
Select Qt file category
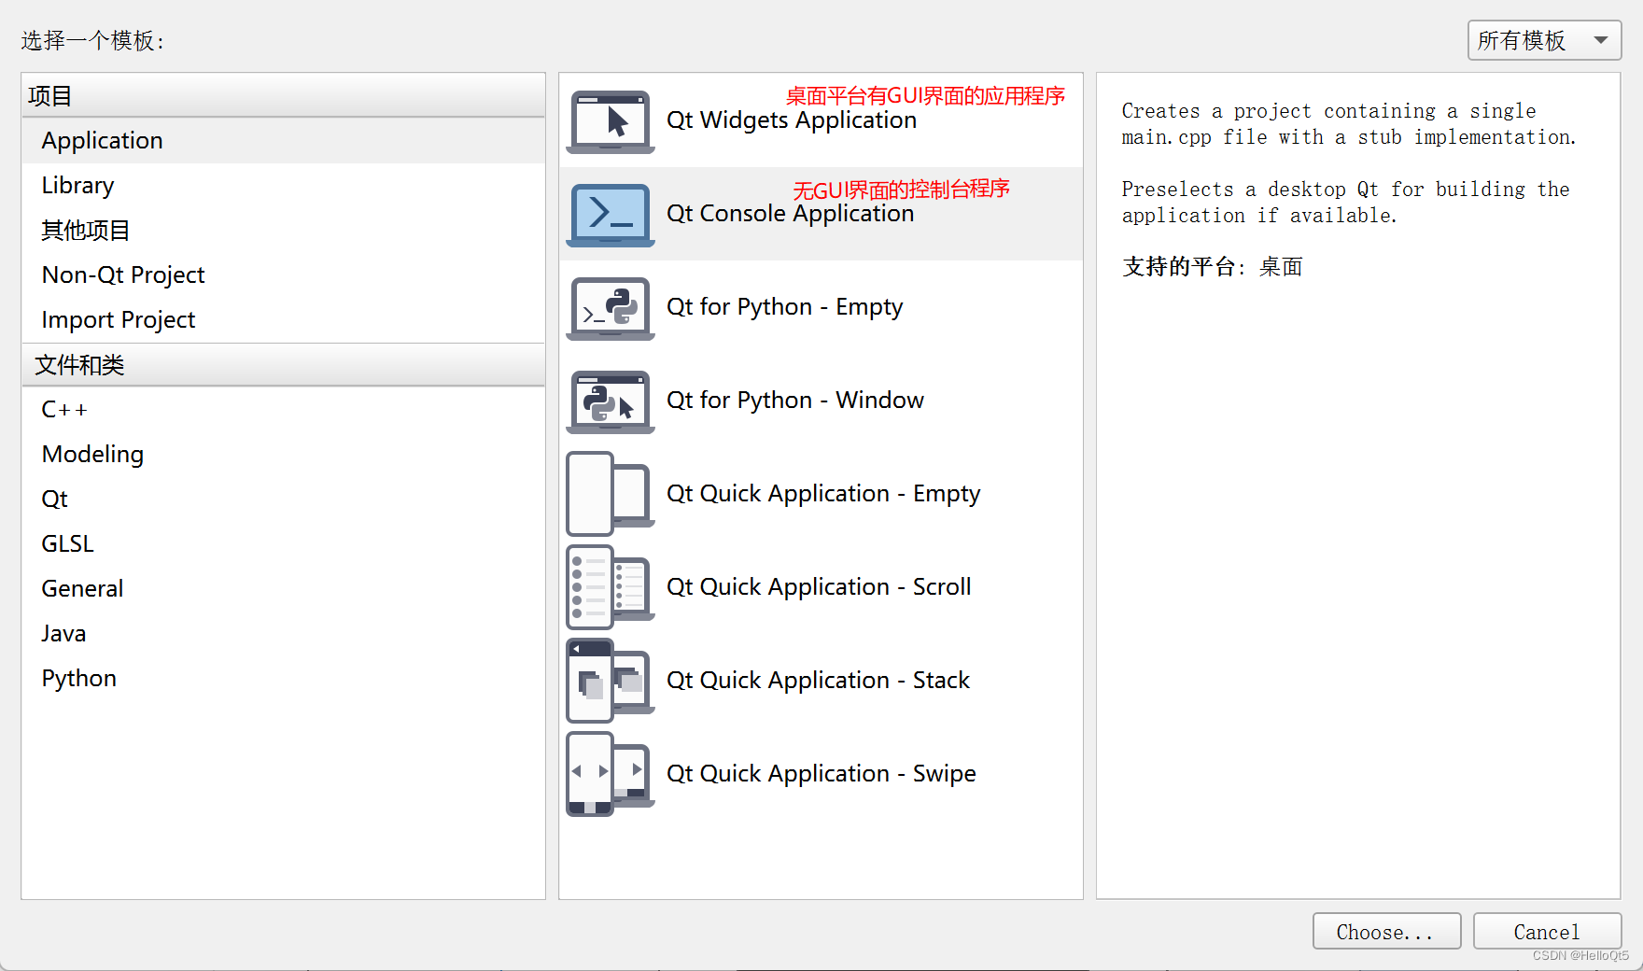click(283, 500)
